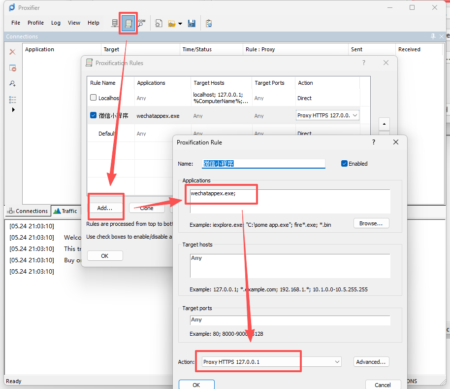Screen dimensions: 450x389
Task: Click the list view icon in Connections sidebar
Action: click(12, 100)
